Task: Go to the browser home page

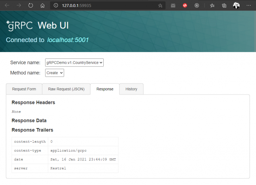Action: click(42, 5)
